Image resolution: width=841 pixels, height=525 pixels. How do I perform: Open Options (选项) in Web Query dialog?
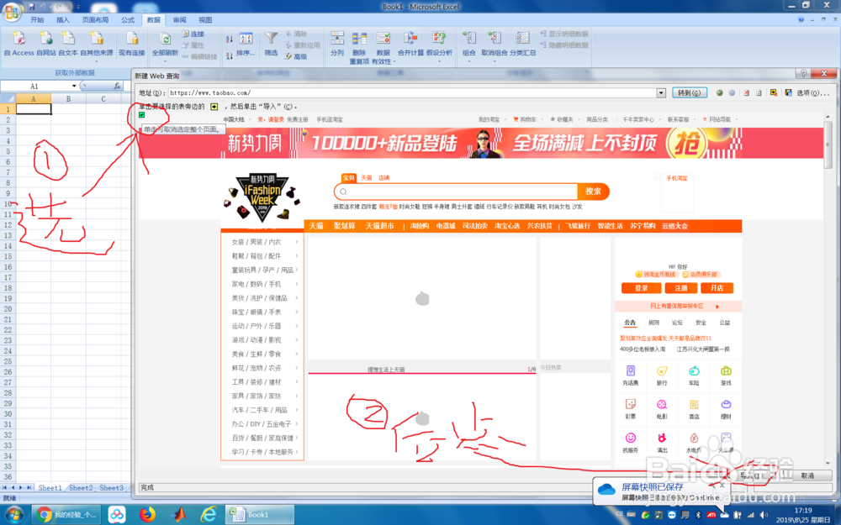[x=812, y=92]
